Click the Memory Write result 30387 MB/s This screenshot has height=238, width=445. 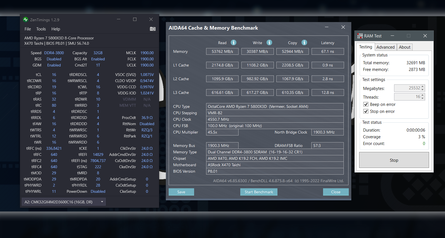tap(257, 51)
